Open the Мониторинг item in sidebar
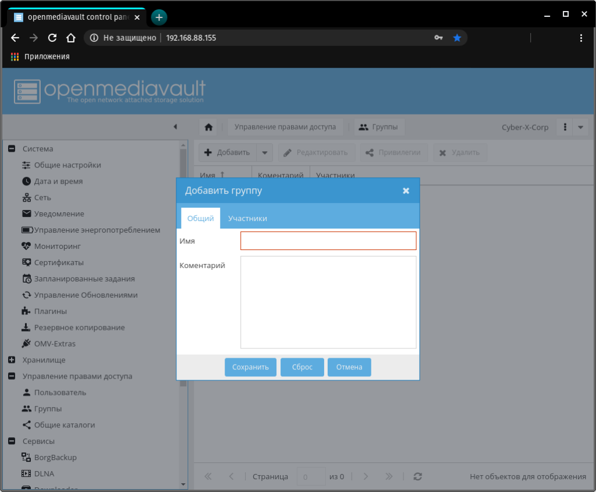This screenshot has height=492, width=596. [58, 246]
